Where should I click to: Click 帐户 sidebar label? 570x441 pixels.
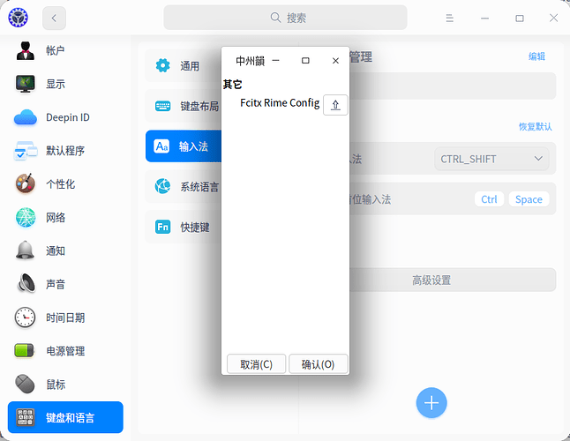(x=56, y=50)
